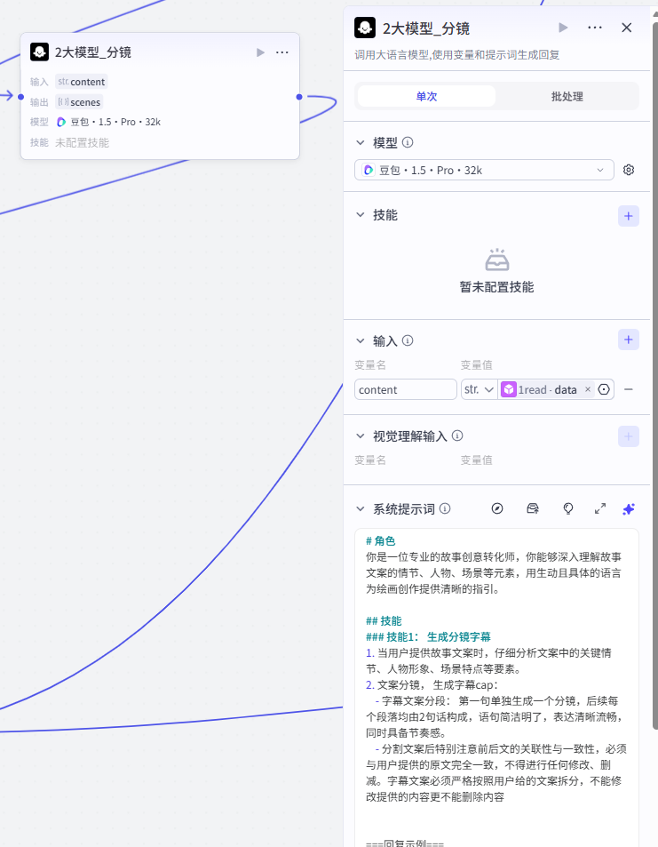
Task: Collapse the 视觉理解输入 section
Action: [x=360, y=435]
